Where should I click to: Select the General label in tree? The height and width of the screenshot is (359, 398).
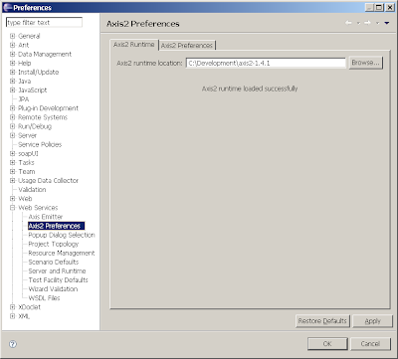(x=29, y=36)
